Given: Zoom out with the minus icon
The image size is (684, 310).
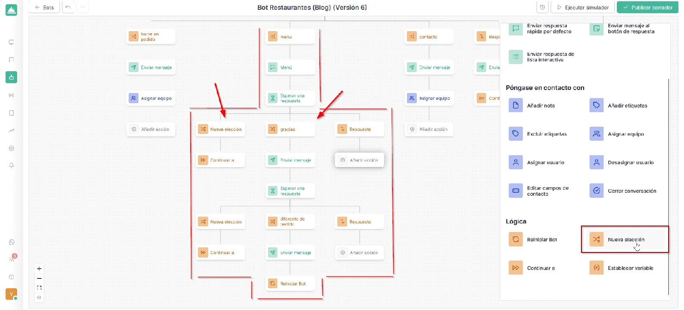Looking at the screenshot, I should click(39, 278).
